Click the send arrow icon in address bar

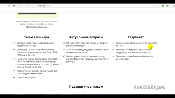click(155, 5)
